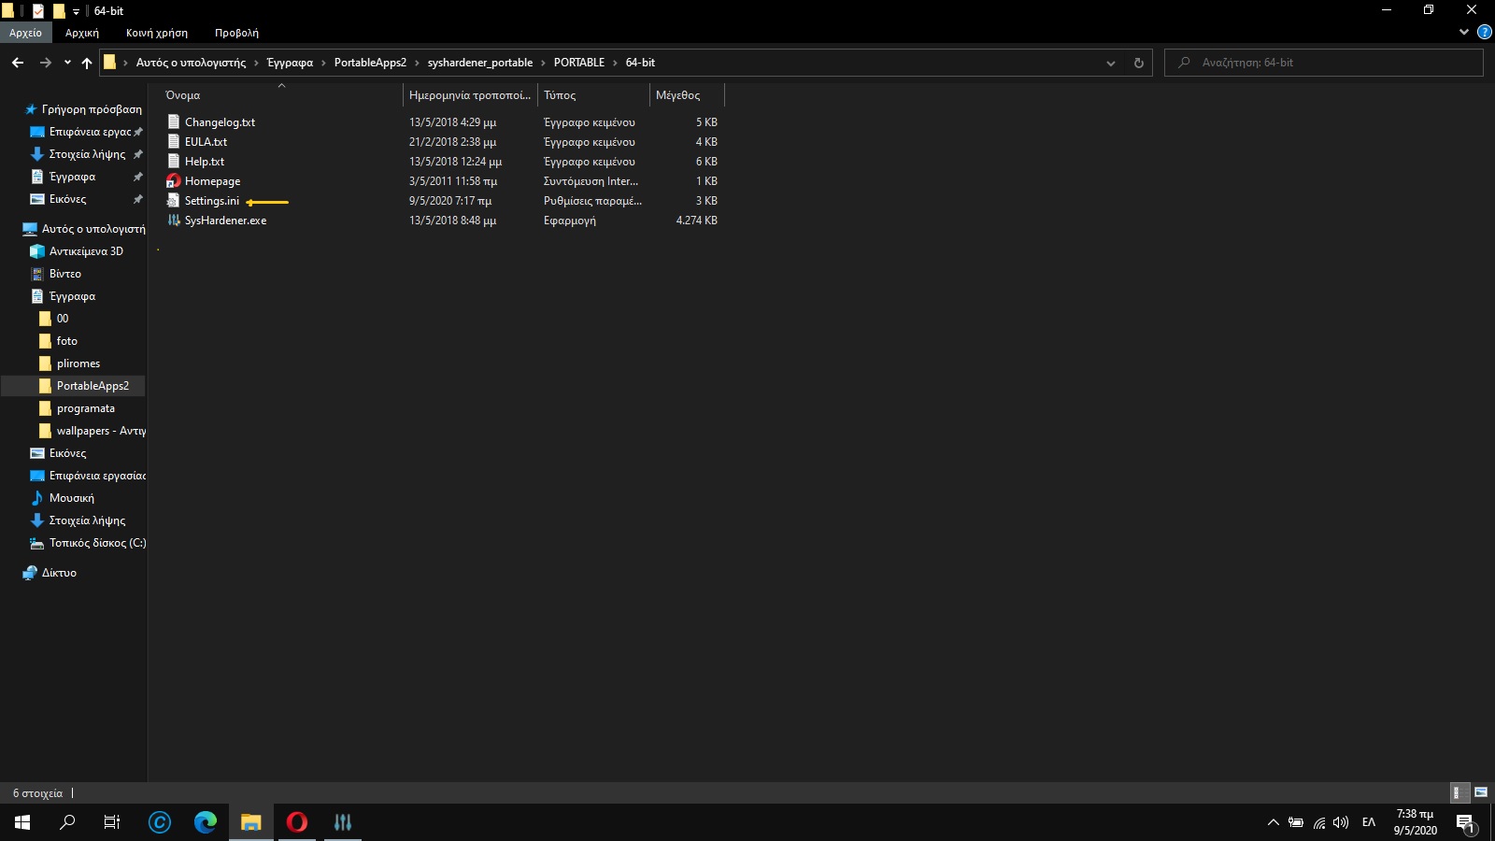This screenshot has width=1495, height=841.
Task: Click the Forward navigation arrow
Action: [x=45, y=63]
